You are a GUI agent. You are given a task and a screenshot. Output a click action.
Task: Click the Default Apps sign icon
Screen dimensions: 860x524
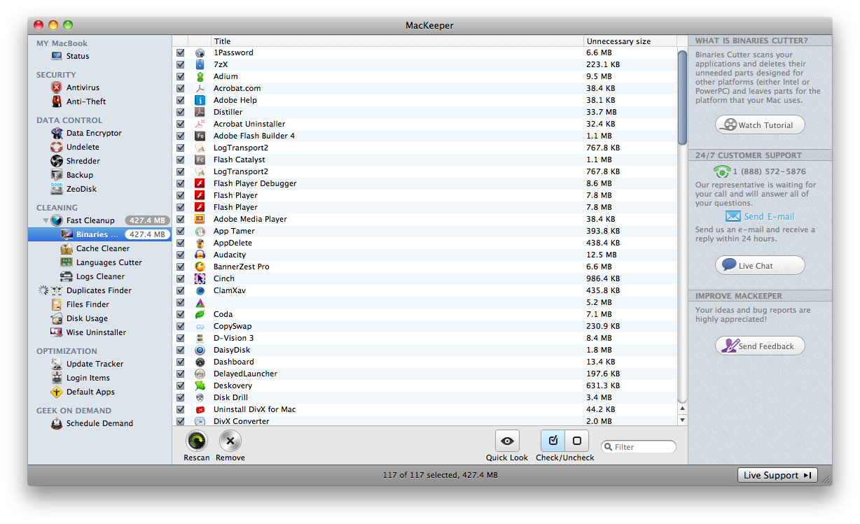click(x=57, y=392)
